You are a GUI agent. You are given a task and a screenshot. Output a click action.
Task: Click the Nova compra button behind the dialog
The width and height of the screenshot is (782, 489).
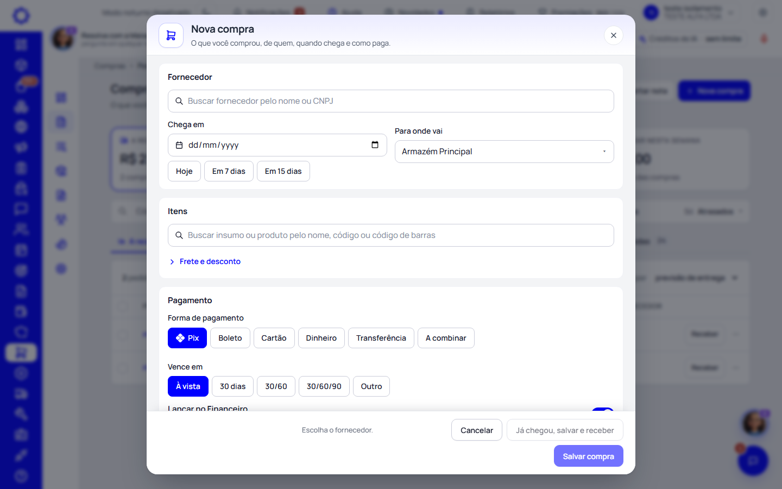[x=714, y=91]
